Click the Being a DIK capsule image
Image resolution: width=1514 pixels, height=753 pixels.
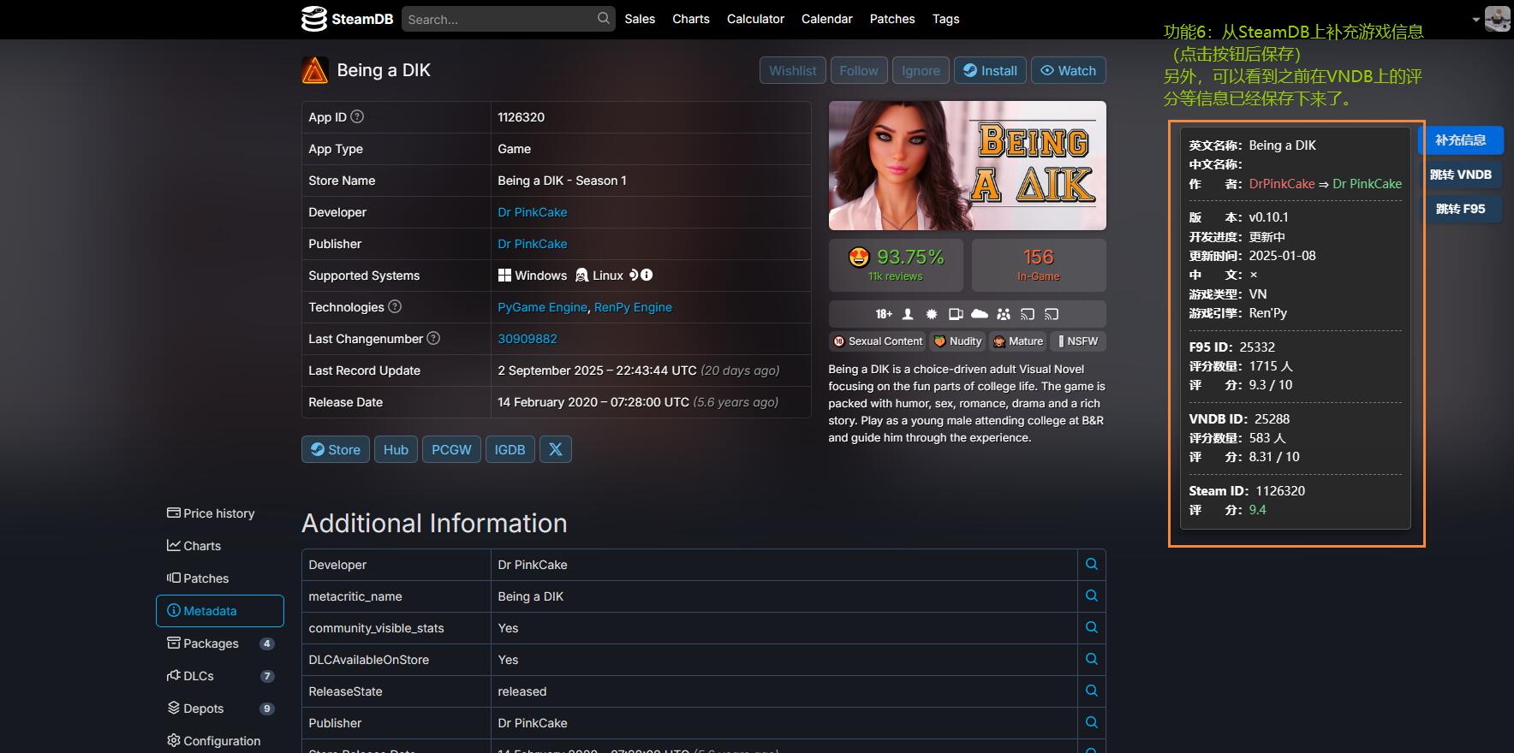[967, 165]
